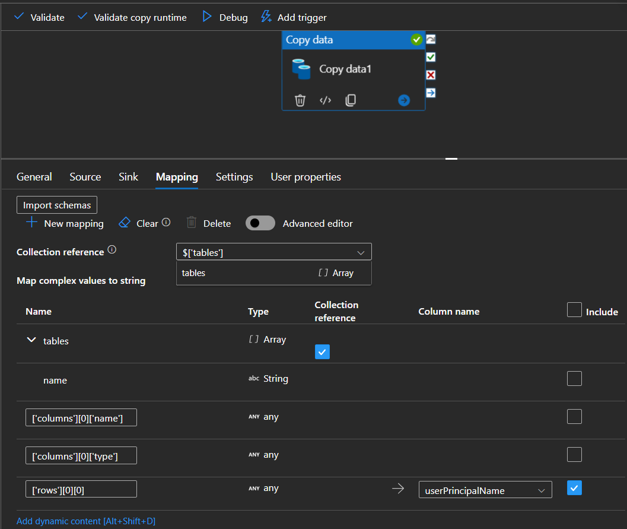627x529 pixels.
Task: Click the green check success connector icon
Action: pyautogui.click(x=431, y=57)
